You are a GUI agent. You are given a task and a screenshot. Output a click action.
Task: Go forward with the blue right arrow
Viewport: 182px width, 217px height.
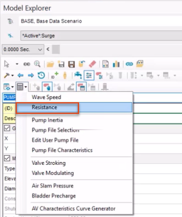(31, 76)
